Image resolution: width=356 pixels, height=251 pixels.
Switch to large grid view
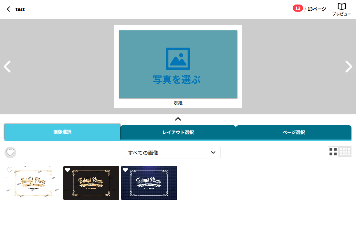point(333,152)
